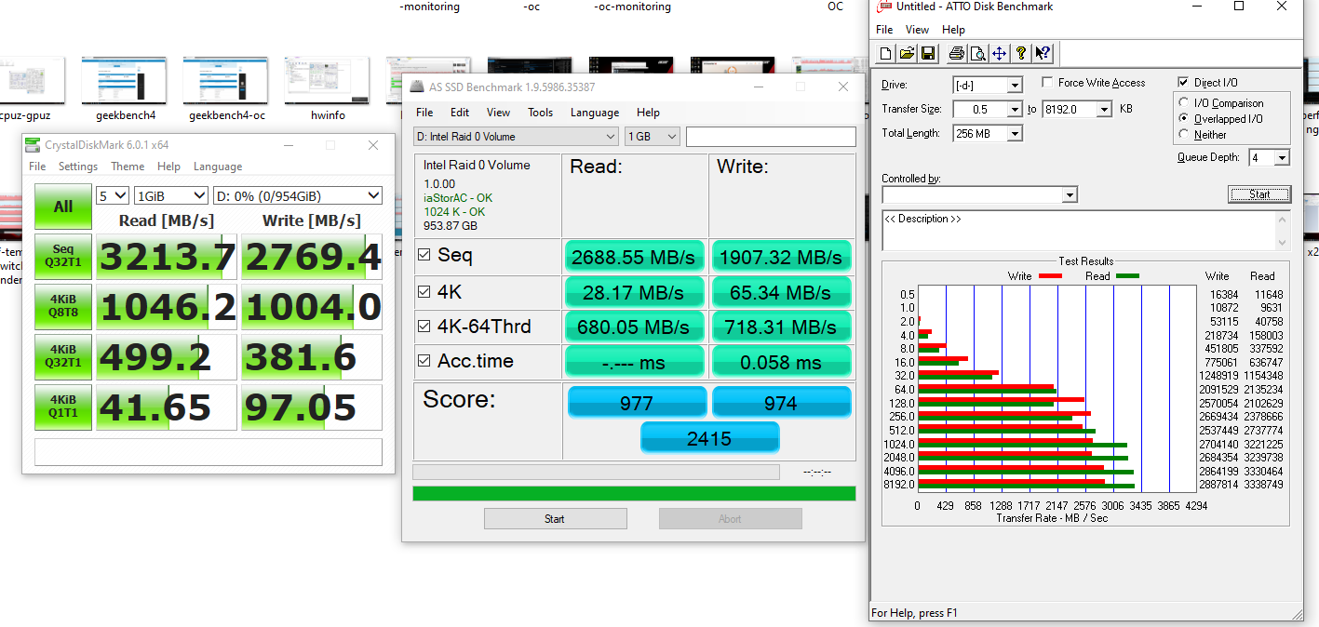Click CrystalDiskMark 4KiB Q8T8 button
Screen dimensions: 1319x627
click(x=63, y=306)
